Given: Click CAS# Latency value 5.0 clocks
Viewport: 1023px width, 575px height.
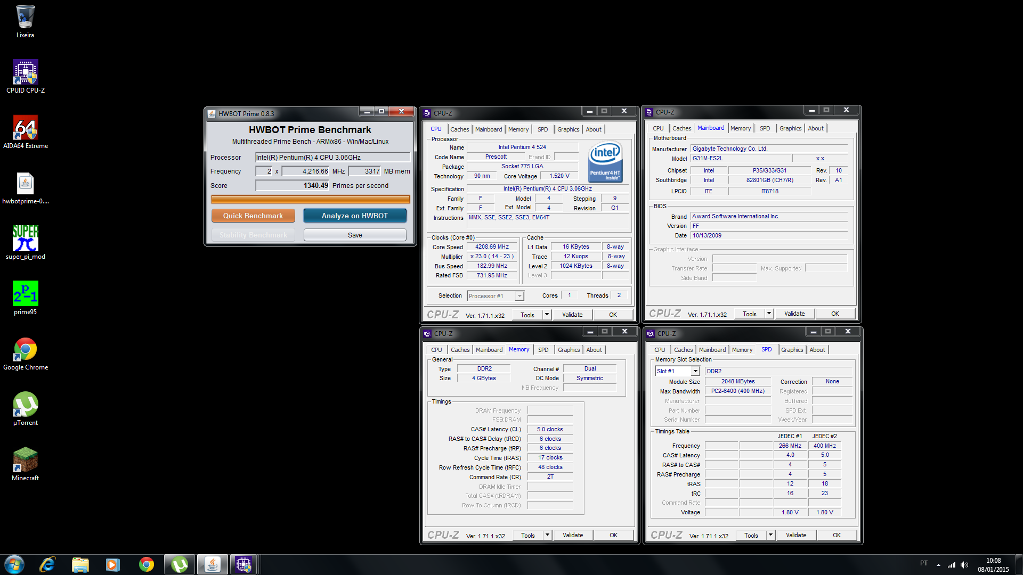Looking at the screenshot, I should coord(550,429).
